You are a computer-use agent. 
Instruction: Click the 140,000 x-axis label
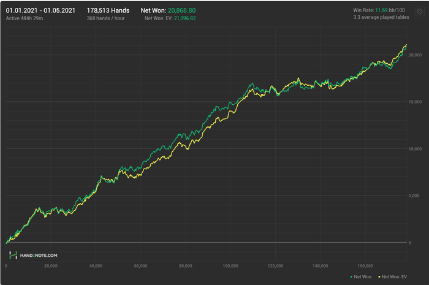(321, 266)
